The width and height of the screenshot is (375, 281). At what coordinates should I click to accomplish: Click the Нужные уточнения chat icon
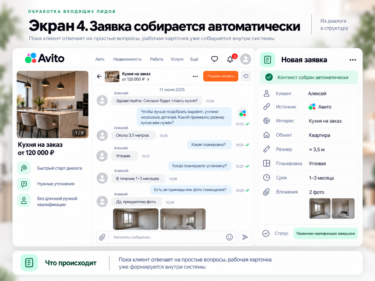click(24, 184)
